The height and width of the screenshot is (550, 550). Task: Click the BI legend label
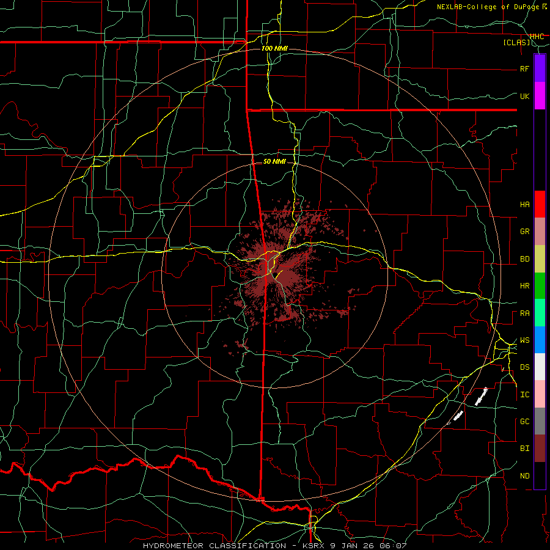tap(525, 449)
